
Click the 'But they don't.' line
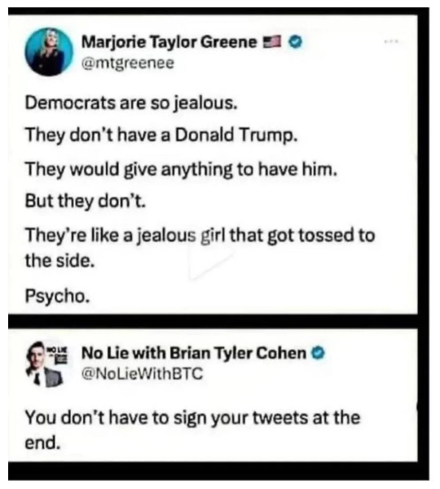click(86, 200)
